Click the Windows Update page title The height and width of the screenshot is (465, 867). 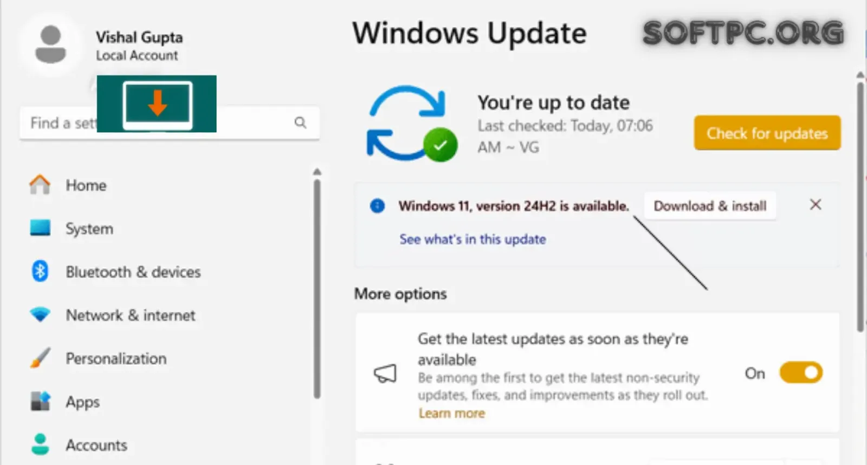click(x=469, y=33)
